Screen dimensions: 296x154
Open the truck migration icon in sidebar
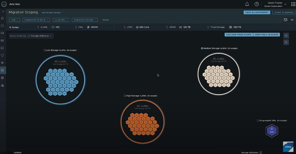click(x=2, y=33)
